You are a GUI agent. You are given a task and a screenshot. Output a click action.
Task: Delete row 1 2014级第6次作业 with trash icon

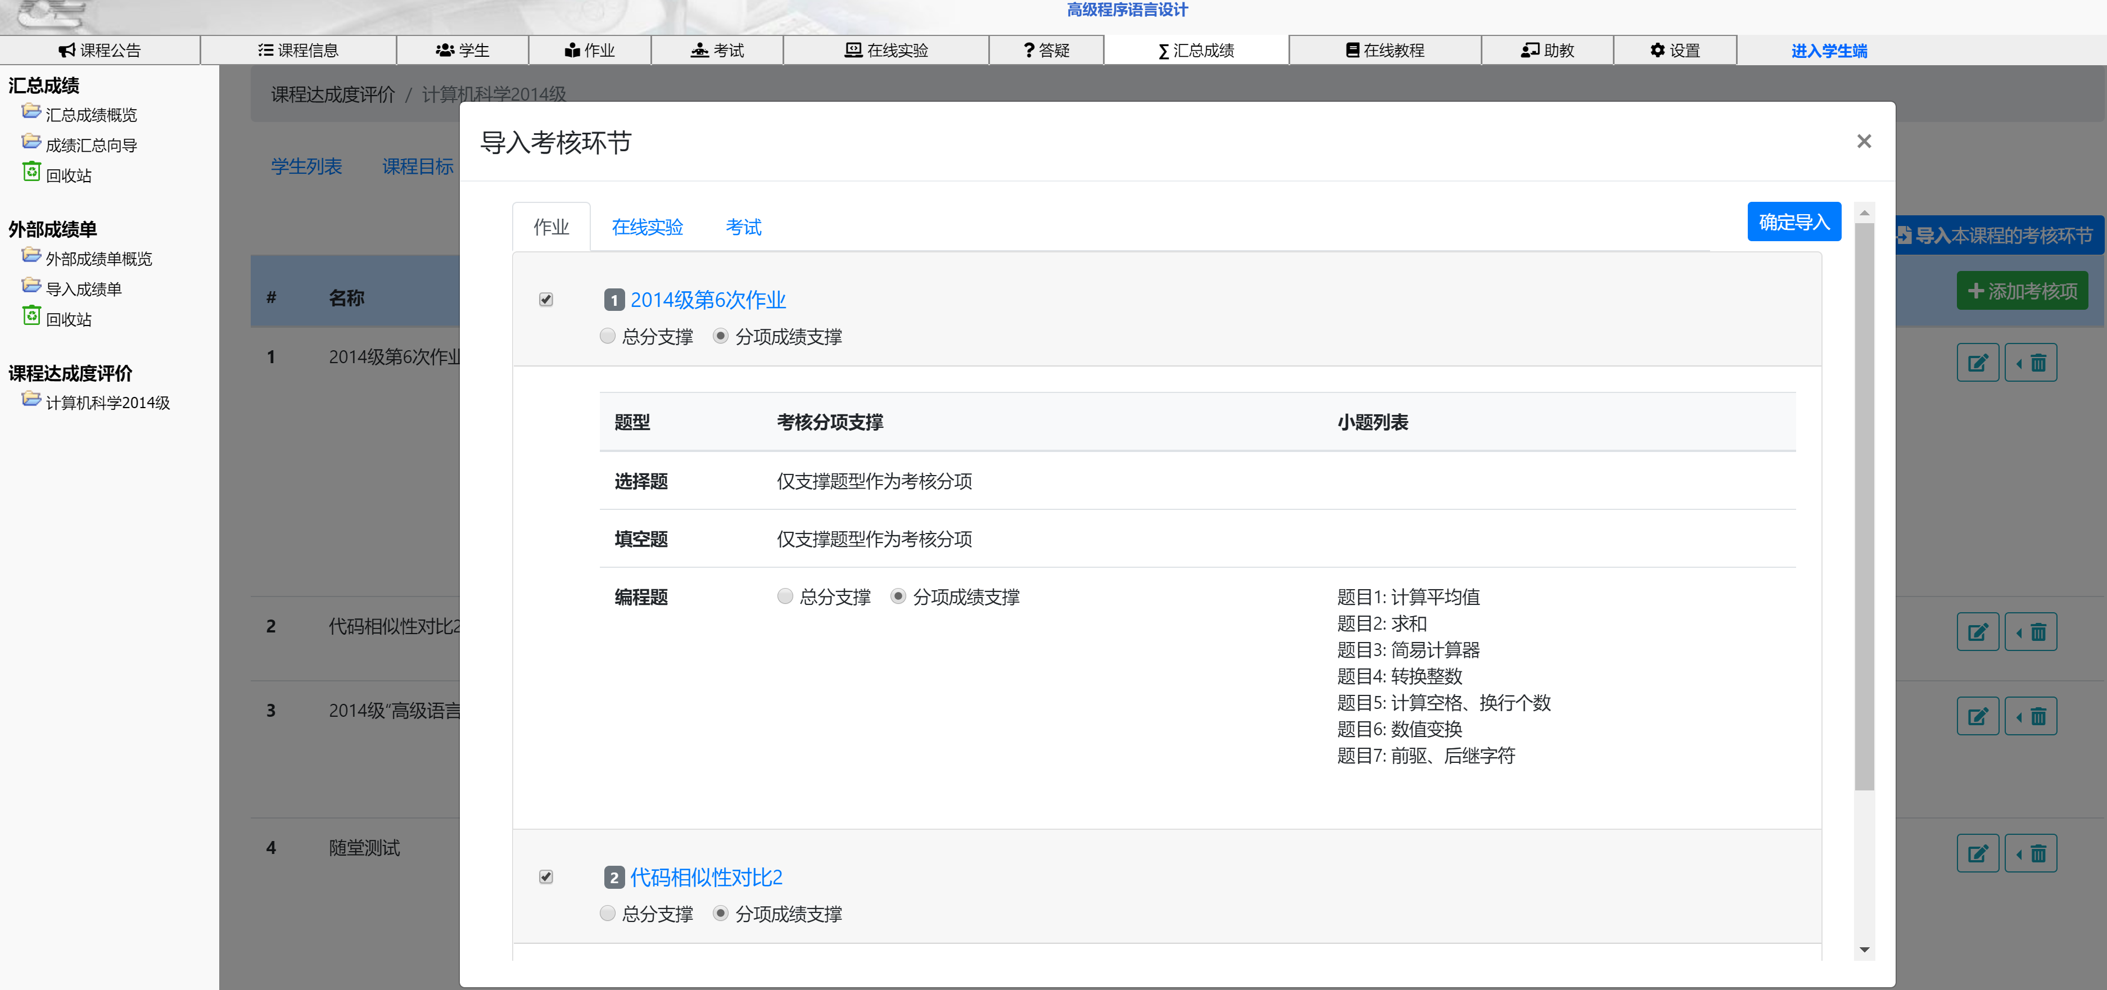2030,363
